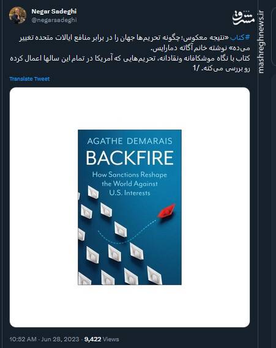Open the @negarsadeghi handle
Screen dimensions: 276x348
[54, 20]
